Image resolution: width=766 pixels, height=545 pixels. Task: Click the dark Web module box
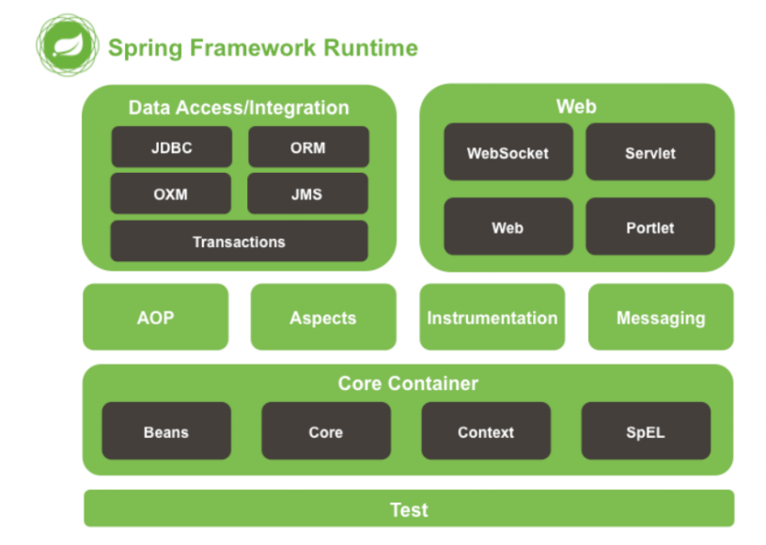point(508,226)
